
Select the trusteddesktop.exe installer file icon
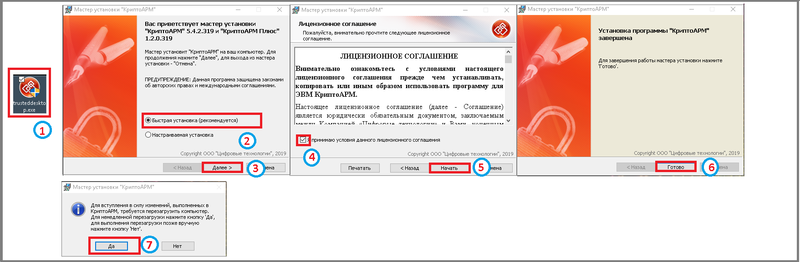(x=29, y=93)
